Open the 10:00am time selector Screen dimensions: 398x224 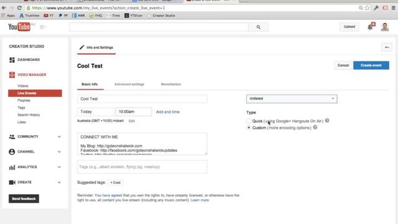tap(134, 112)
